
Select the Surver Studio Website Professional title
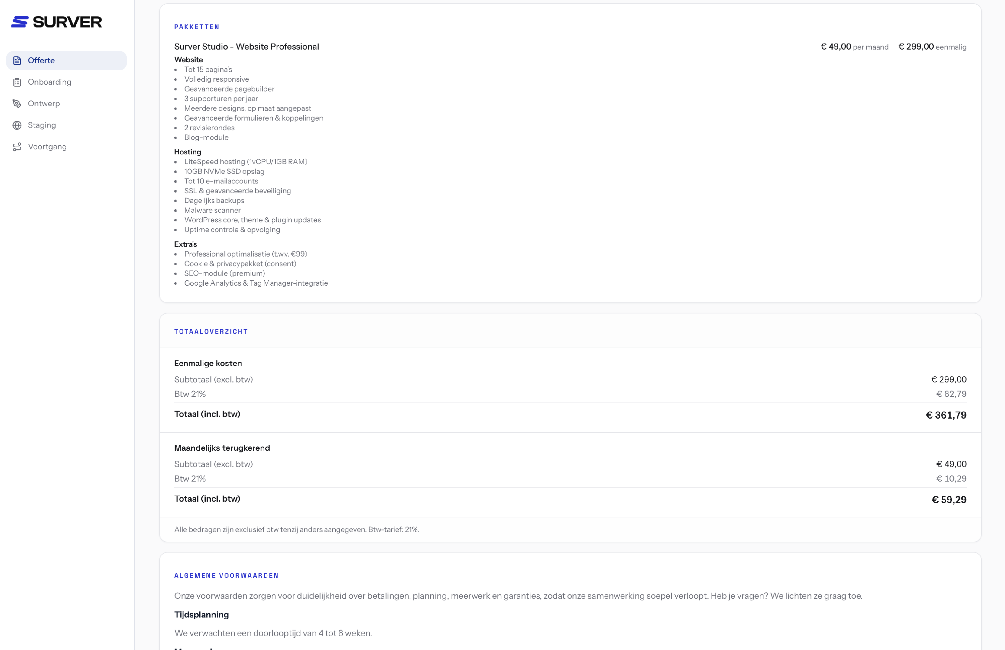[x=247, y=47]
